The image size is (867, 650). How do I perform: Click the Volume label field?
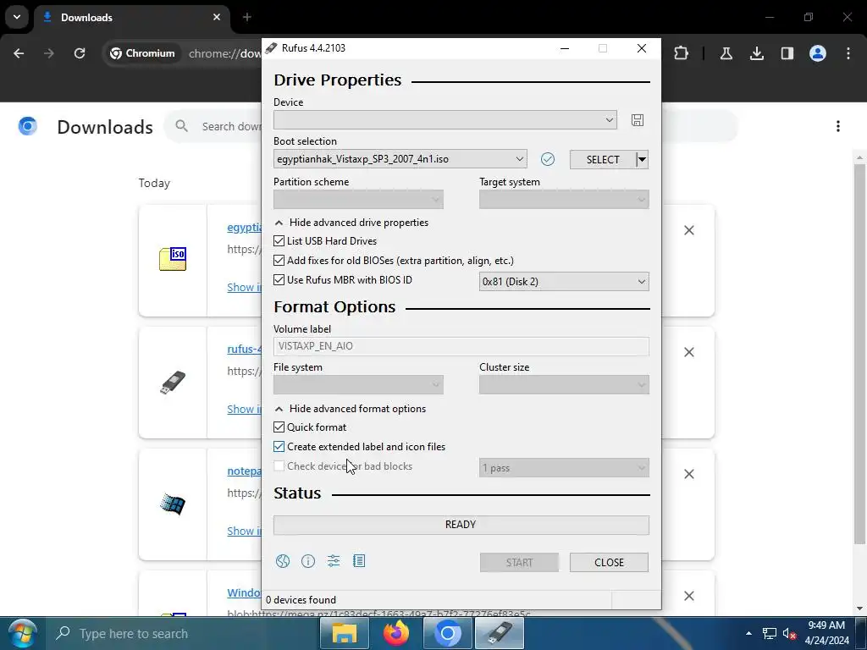pos(461,346)
